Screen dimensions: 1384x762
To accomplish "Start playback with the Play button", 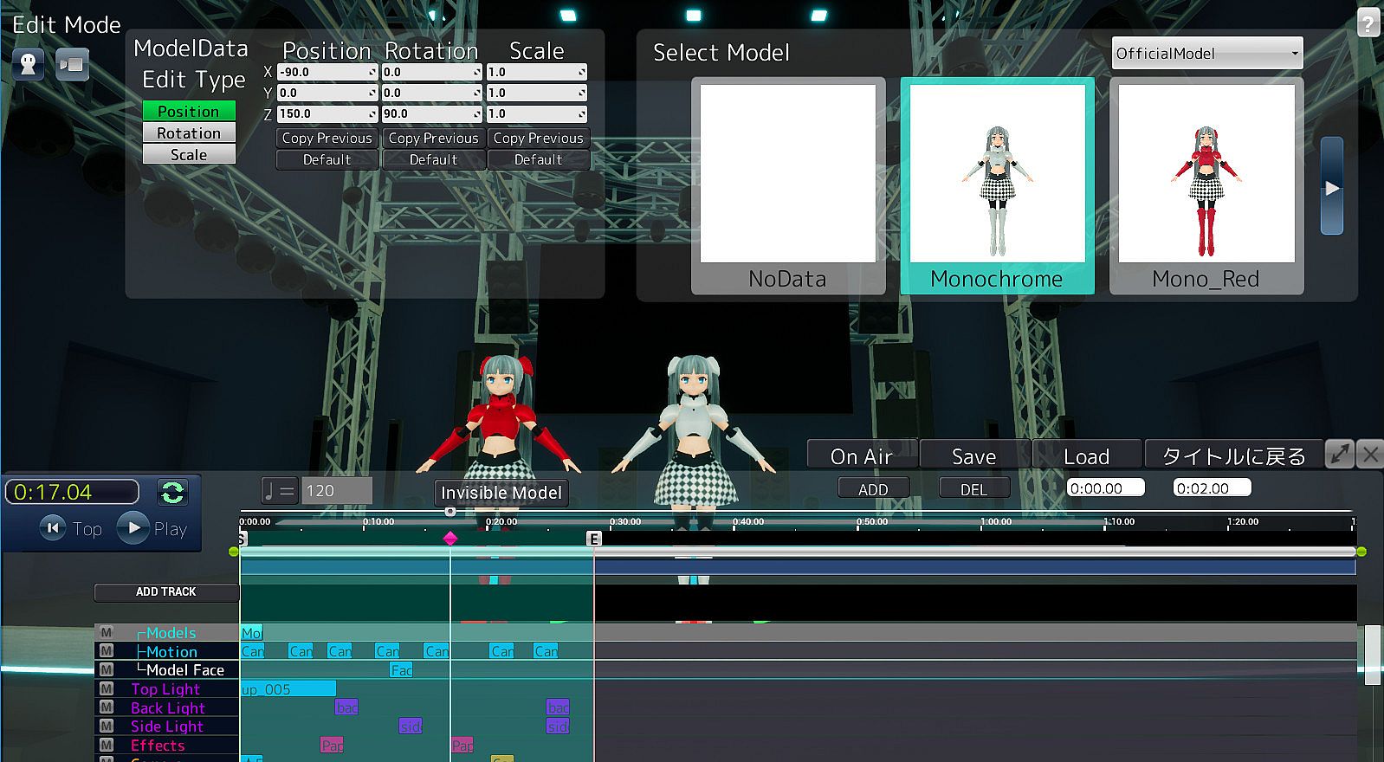I will [x=133, y=527].
